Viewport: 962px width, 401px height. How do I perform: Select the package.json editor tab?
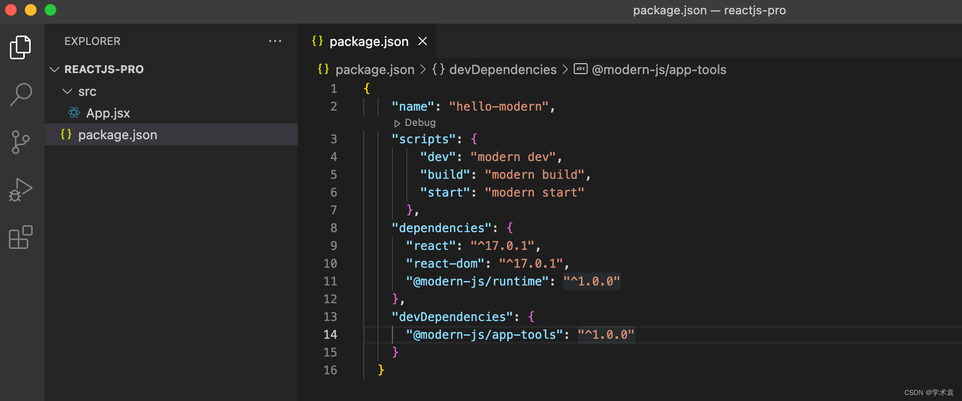(367, 41)
